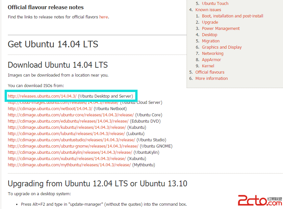Image resolution: width=283 pixels, height=209 pixels.
Task: Open Power Management contents entry
Action: (x=221, y=29)
